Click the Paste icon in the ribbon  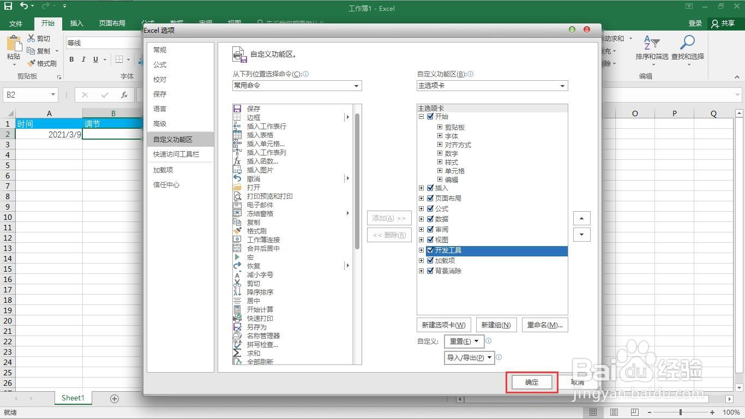click(x=14, y=44)
